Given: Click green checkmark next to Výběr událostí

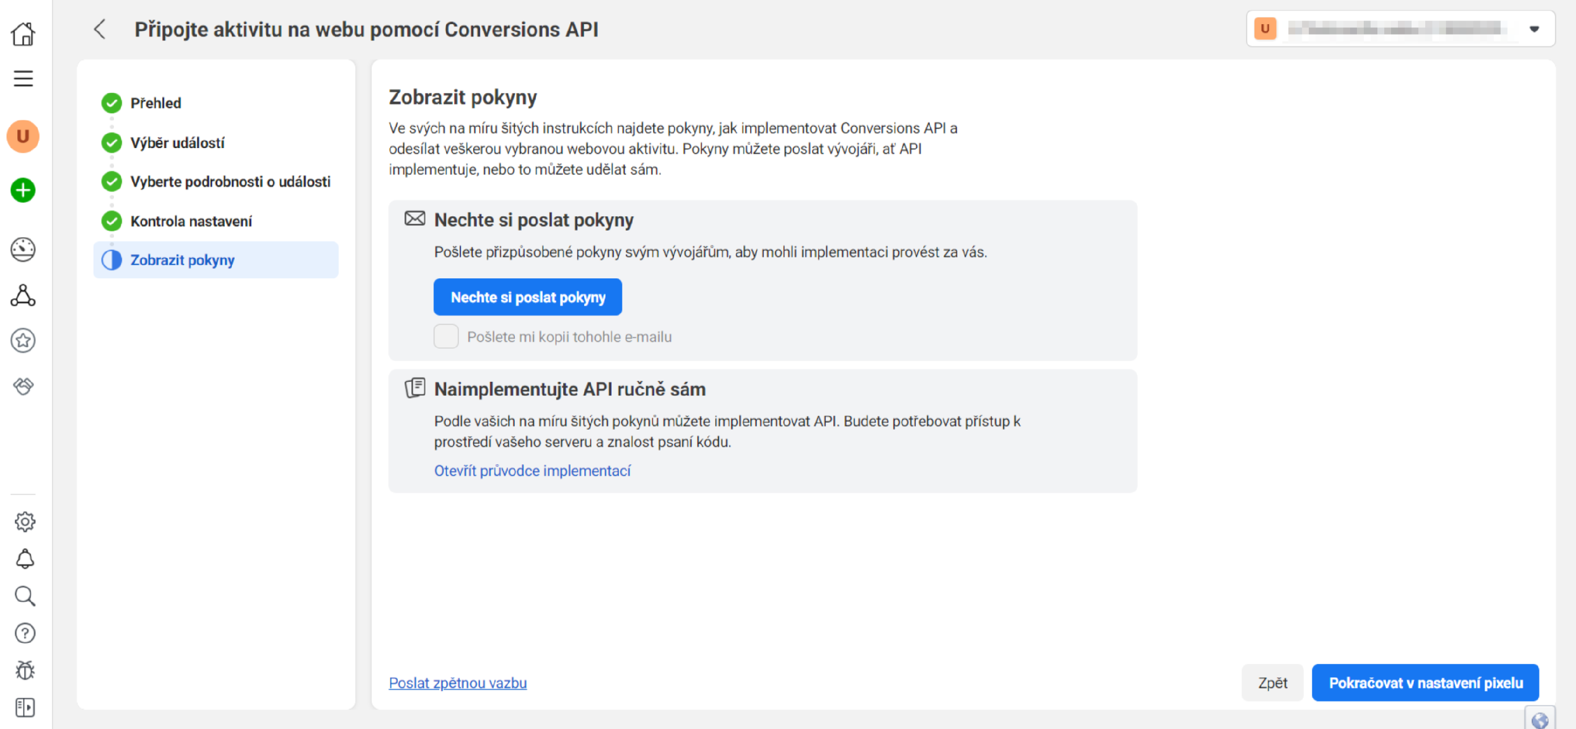Looking at the screenshot, I should click(x=111, y=142).
